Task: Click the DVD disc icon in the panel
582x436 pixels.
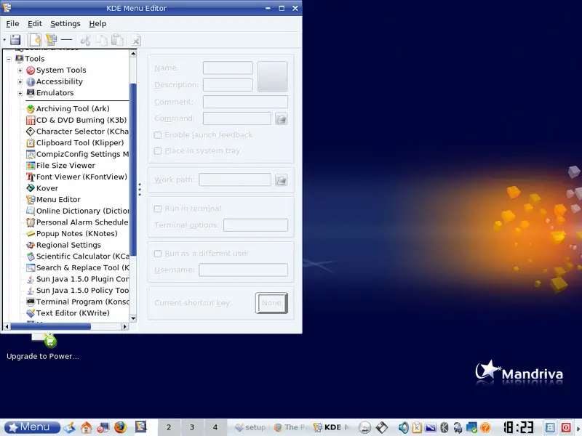Action: [365, 427]
